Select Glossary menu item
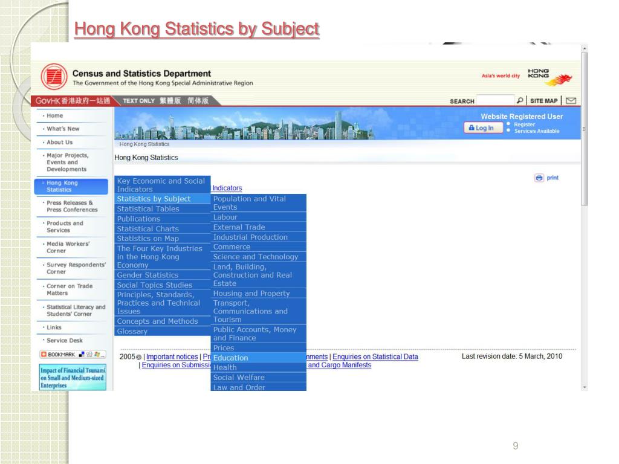The width and height of the screenshot is (619, 464). tap(162, 332)
